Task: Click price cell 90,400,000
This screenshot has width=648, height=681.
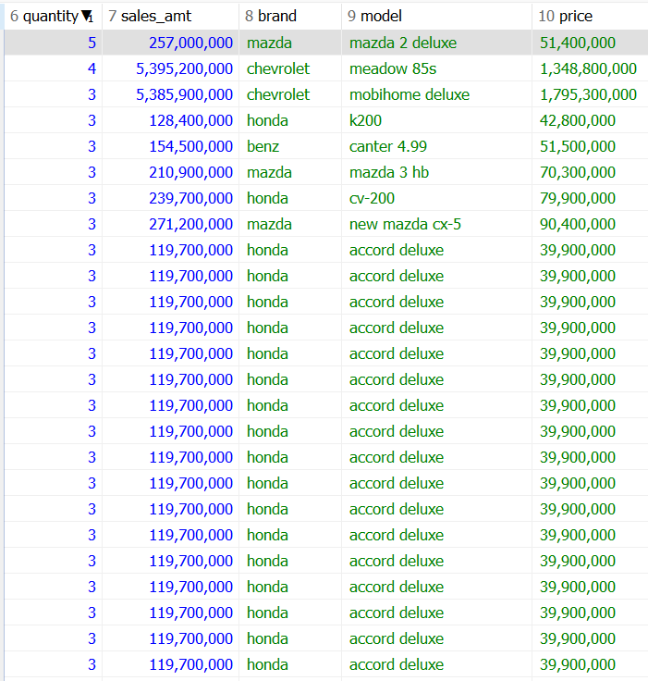Action: (590, 224)
